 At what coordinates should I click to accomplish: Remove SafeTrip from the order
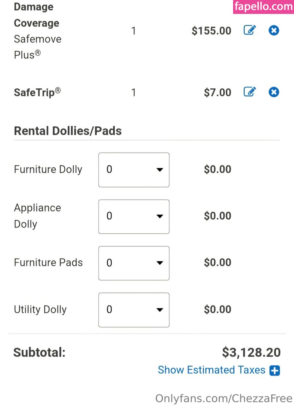coord(274,92)
